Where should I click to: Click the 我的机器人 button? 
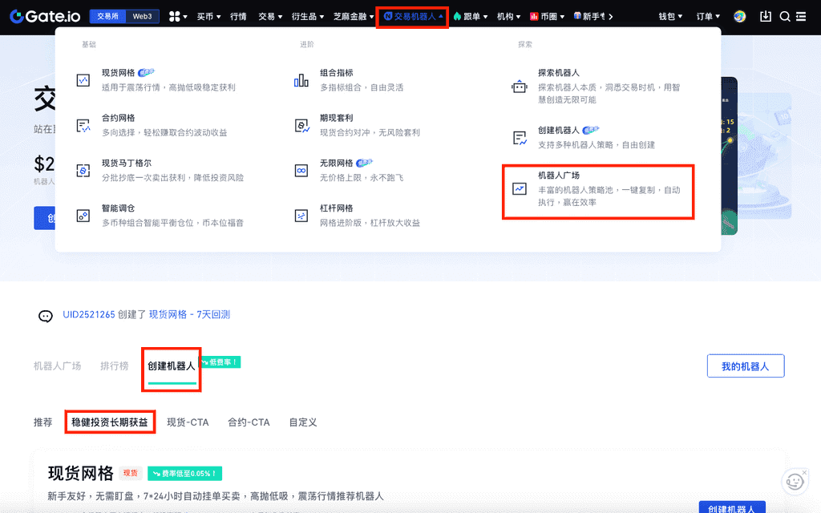[x=745, y=366]
